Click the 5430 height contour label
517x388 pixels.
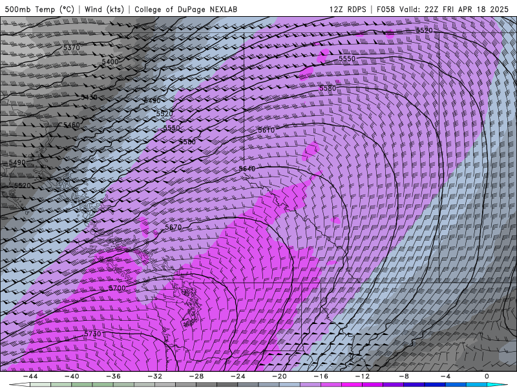coord(89,97)
